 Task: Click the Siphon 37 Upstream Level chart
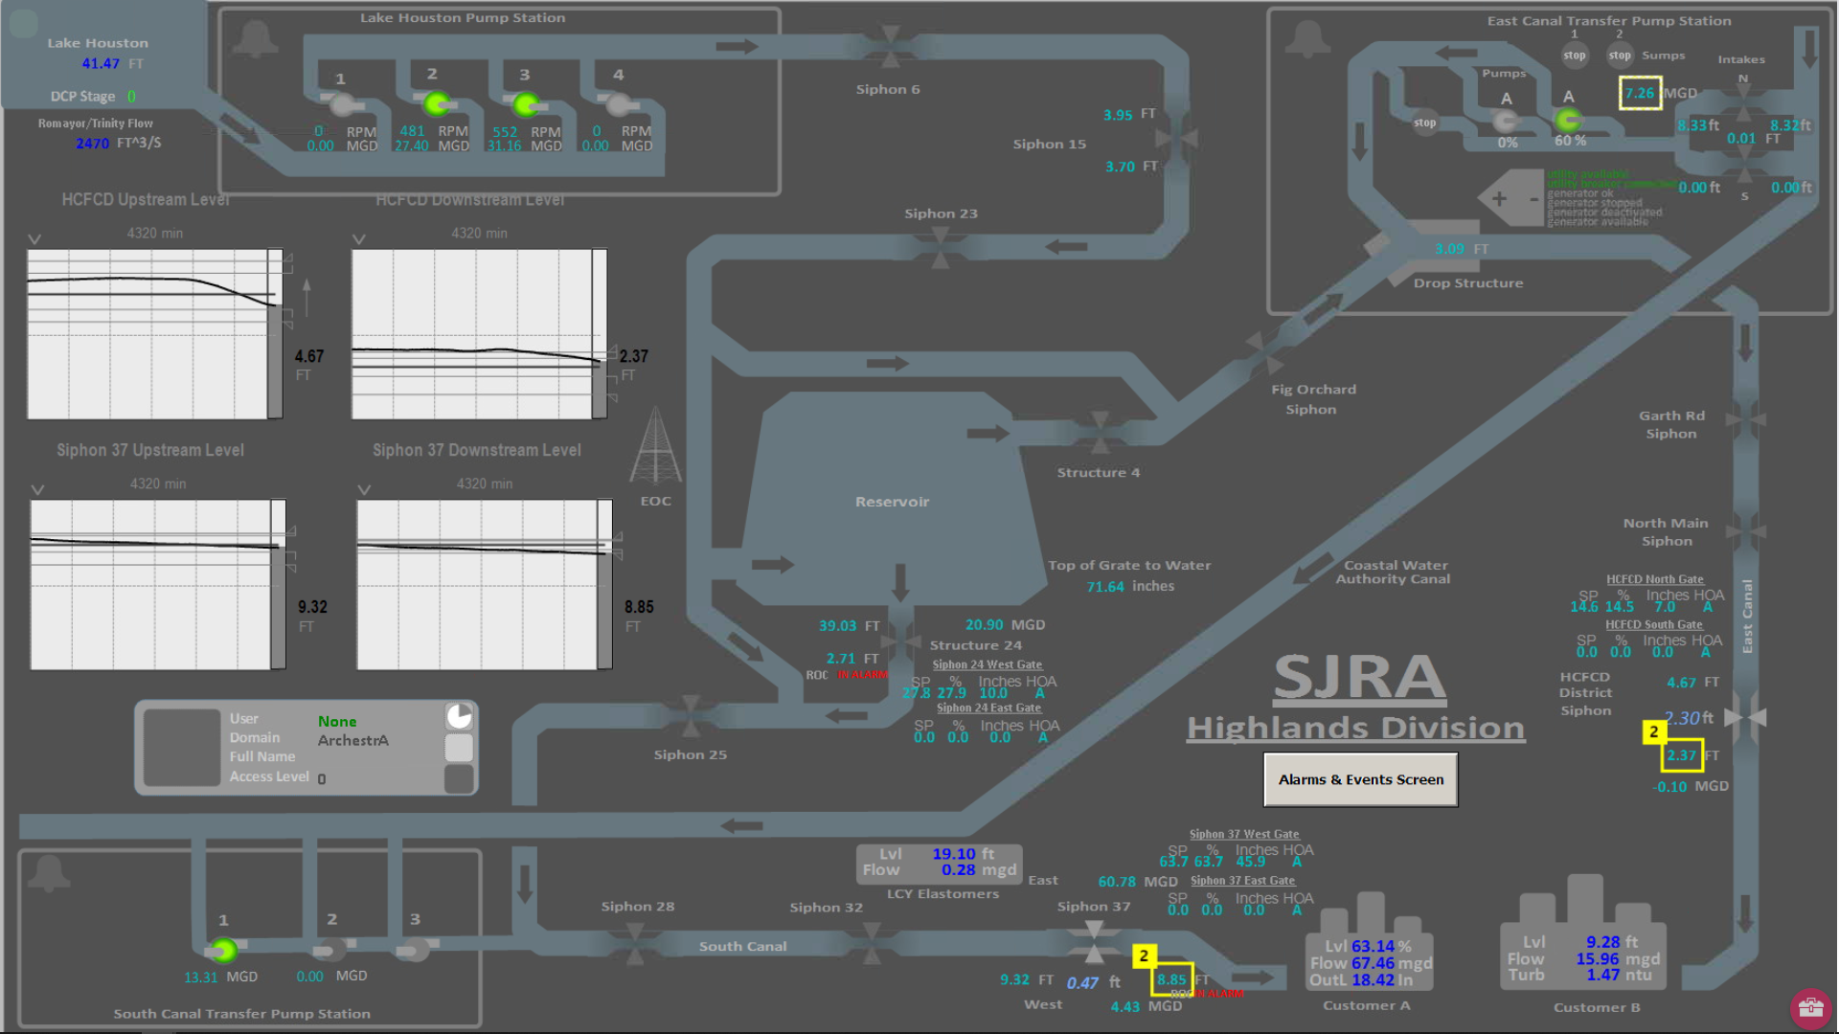point(151,585)
